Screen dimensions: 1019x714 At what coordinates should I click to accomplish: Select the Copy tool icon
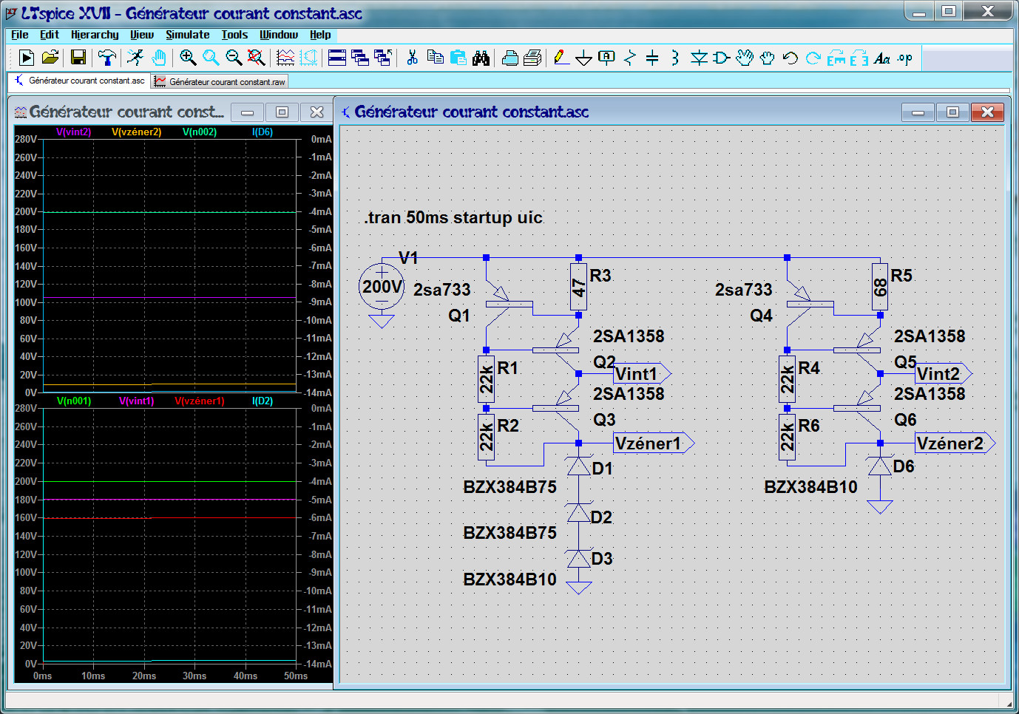point(436,58)
